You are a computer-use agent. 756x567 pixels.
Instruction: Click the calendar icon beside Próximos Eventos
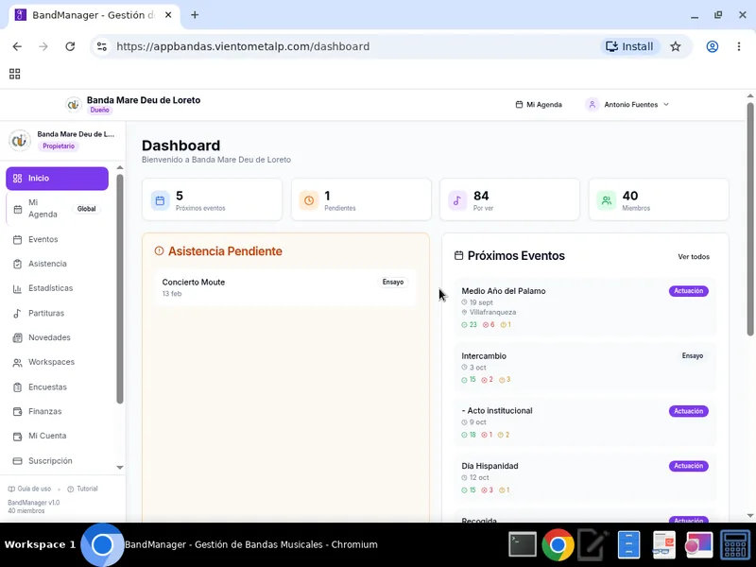click(458, 255)
